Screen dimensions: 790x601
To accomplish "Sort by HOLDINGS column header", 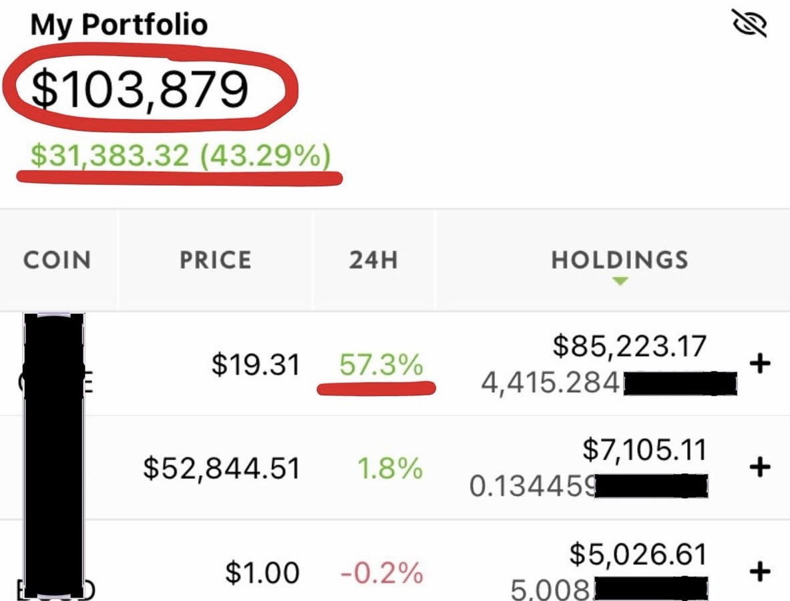I will 620,260.
